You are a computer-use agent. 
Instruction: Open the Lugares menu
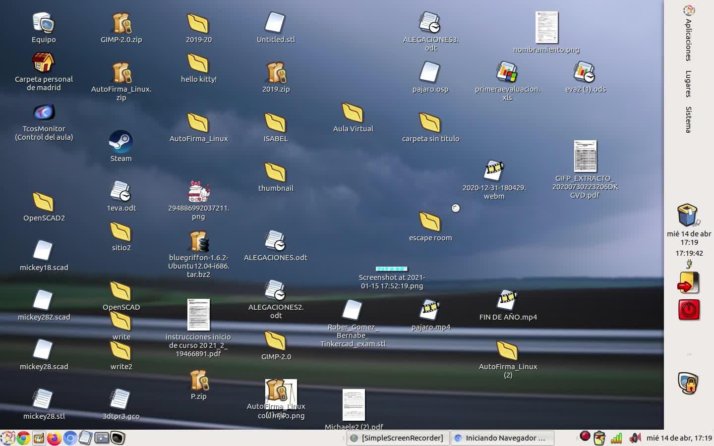click(688, 83)
